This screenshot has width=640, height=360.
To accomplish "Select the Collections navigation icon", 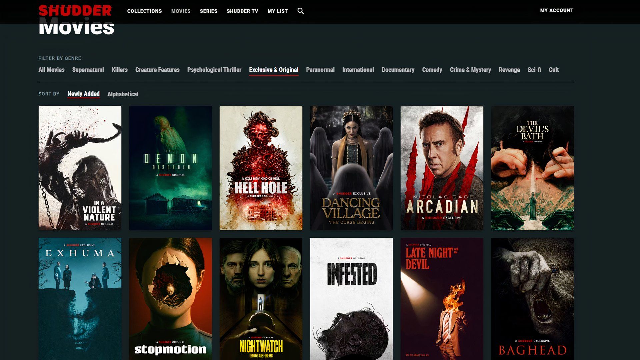I will [x=144, y=11].
